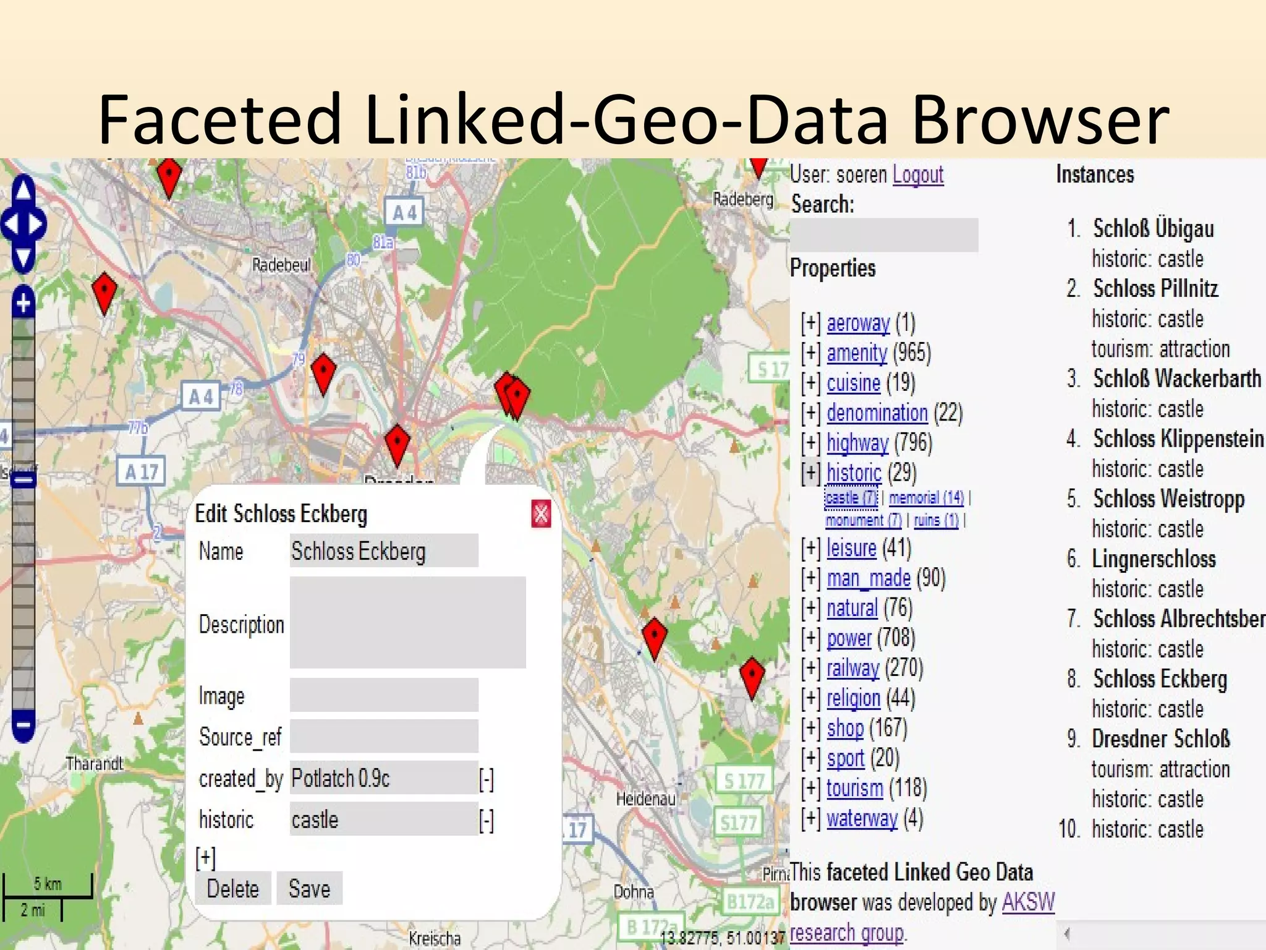Screen dimensions: 1266x950
Task: Pan the map up with the arrow
Action: tap(23, 189)
